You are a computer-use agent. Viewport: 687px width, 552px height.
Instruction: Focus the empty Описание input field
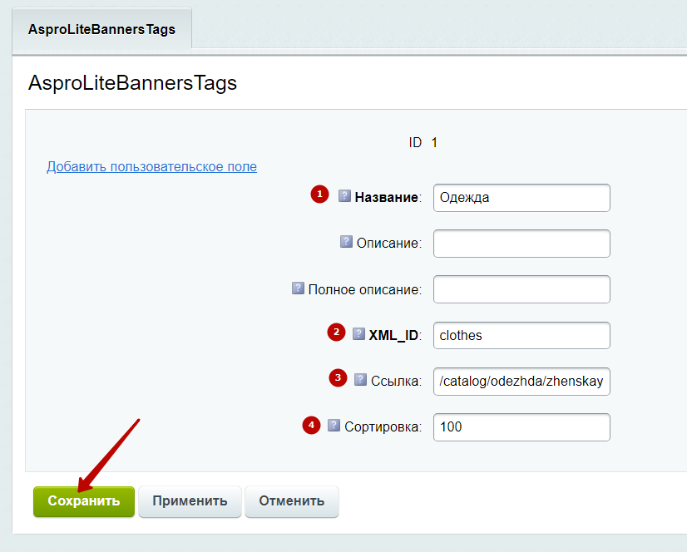(521, 244)
